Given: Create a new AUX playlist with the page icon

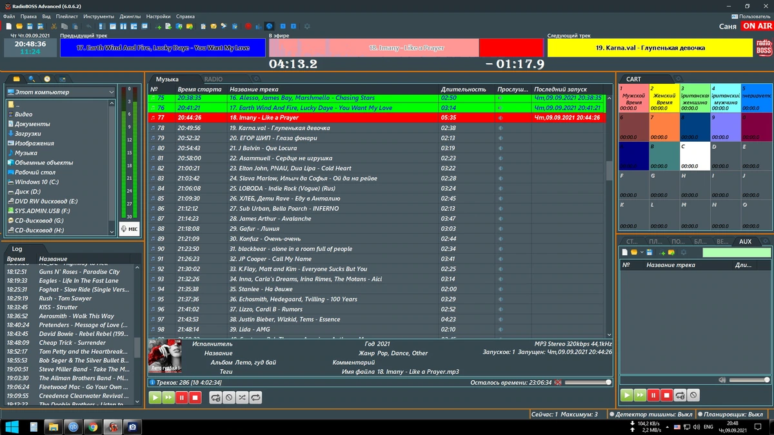Looking at the screenshot, I should pos(625,252).
